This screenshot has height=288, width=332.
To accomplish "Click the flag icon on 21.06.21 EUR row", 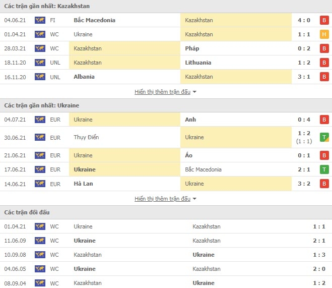I will pyautogui.click(x=40, y=155).
